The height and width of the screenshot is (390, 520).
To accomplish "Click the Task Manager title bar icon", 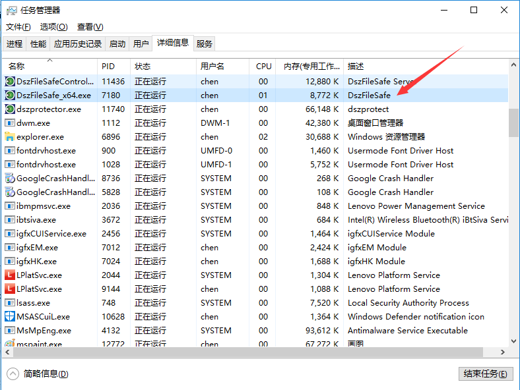I will 11,11.
